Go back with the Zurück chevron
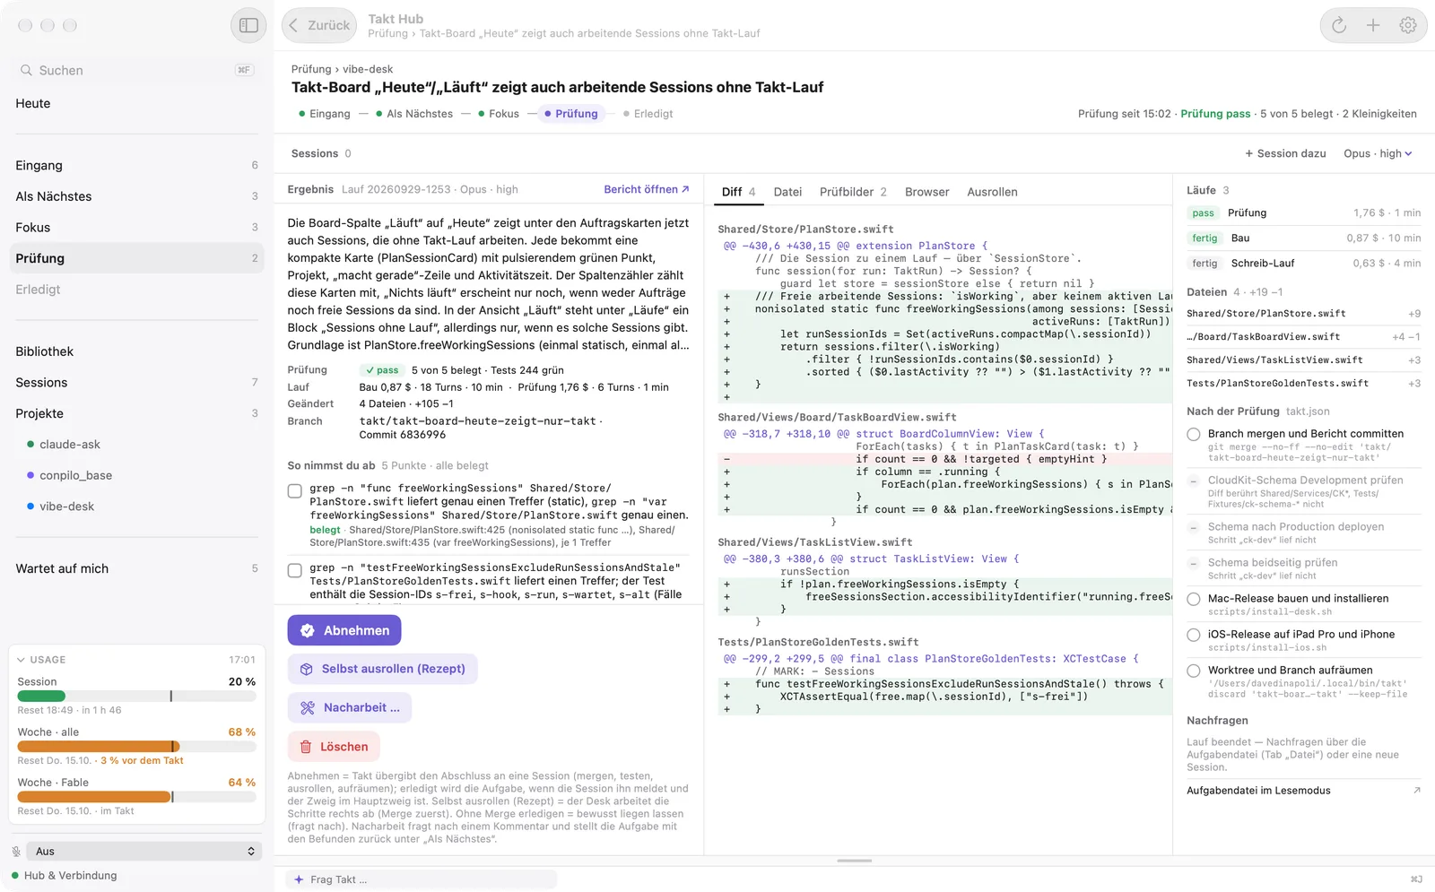Screen dimensions: 1435x892 tap(293, 25)
